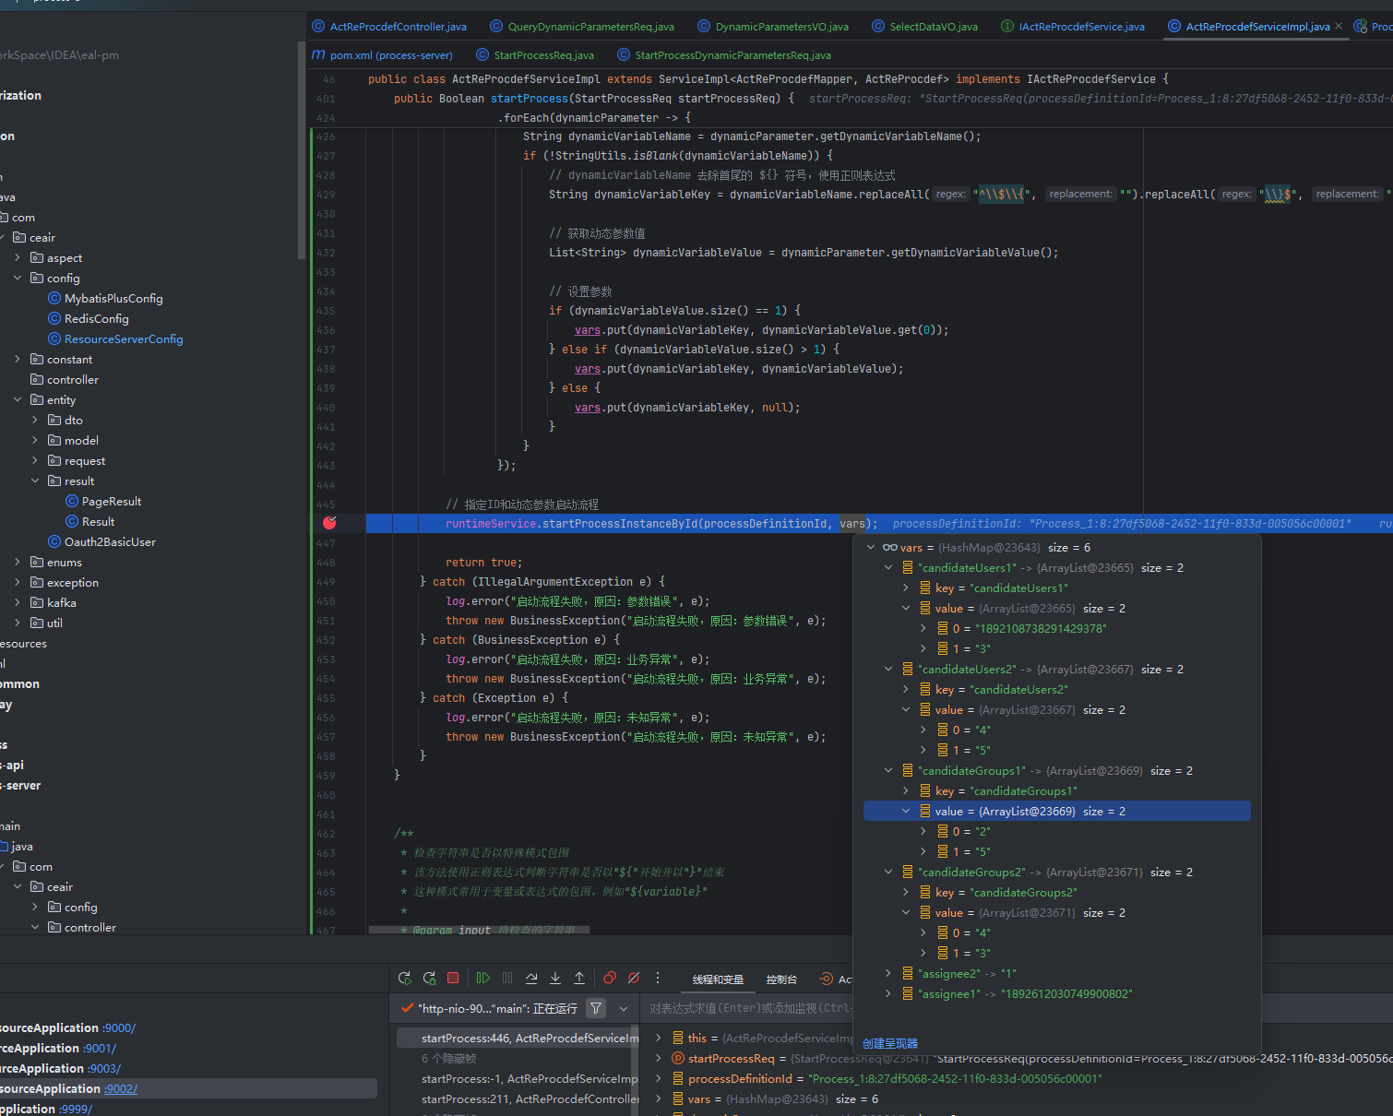Expand the startProcessReq variable node

pyautogui.click(x=659, y=1058)
